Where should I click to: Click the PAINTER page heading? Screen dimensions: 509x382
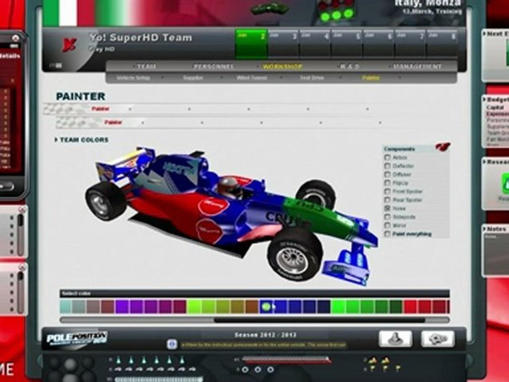pos(81,97)
